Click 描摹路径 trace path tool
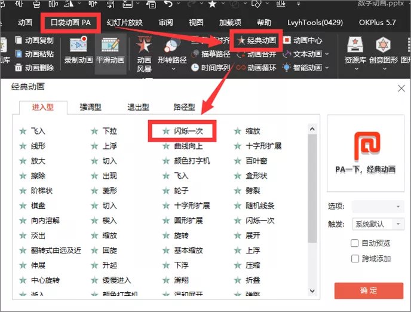Image resolution: width=411 pixels, height=312 pixels. point(211,54)
